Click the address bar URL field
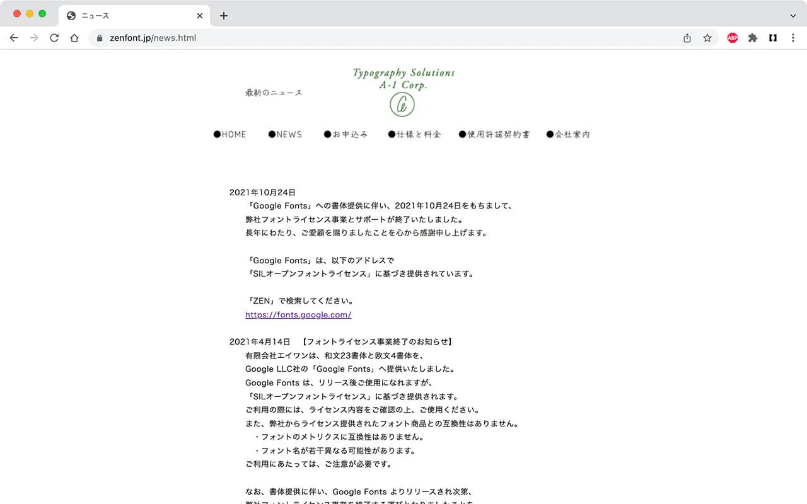 click(x=378, y=38)
